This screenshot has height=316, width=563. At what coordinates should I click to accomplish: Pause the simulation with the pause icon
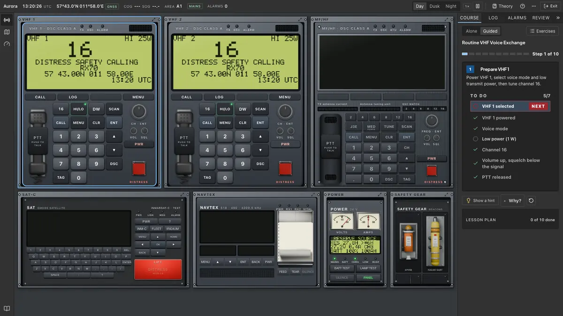coord(478,6)
